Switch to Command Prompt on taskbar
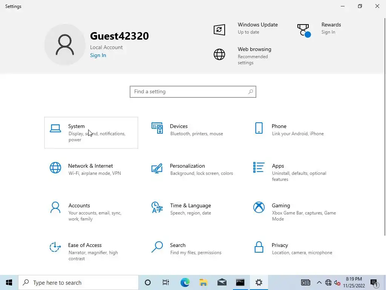 pos(240,282)
